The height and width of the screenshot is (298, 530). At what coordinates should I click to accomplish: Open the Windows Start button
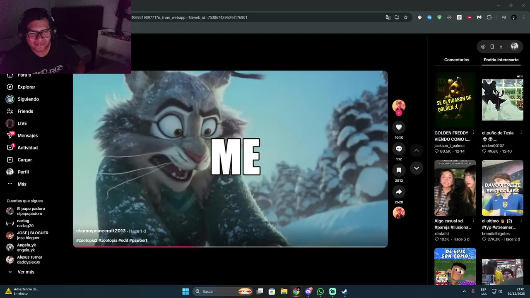click(x=185, y=291)
